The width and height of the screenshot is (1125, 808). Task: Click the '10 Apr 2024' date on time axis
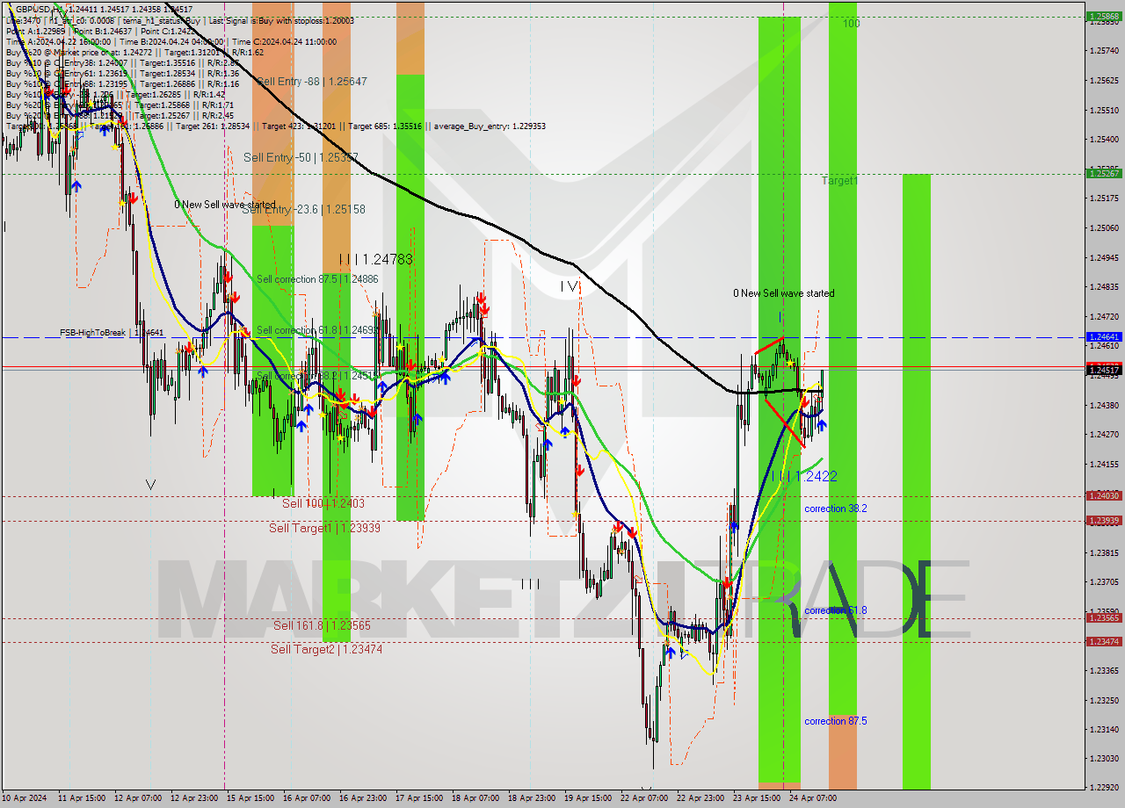[25, 798]
